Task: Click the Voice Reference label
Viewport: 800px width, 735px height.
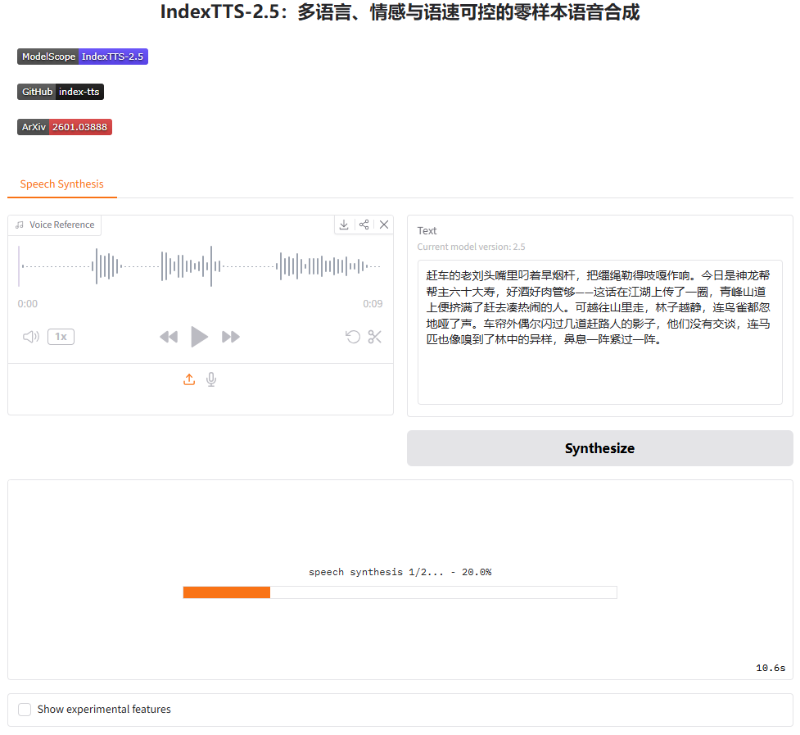Action: click(55, 225)
